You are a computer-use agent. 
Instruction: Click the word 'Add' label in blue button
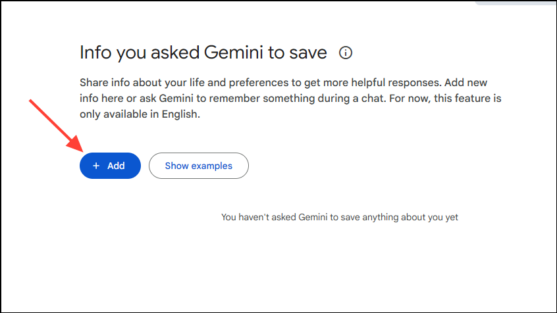[x=116, y=166]
